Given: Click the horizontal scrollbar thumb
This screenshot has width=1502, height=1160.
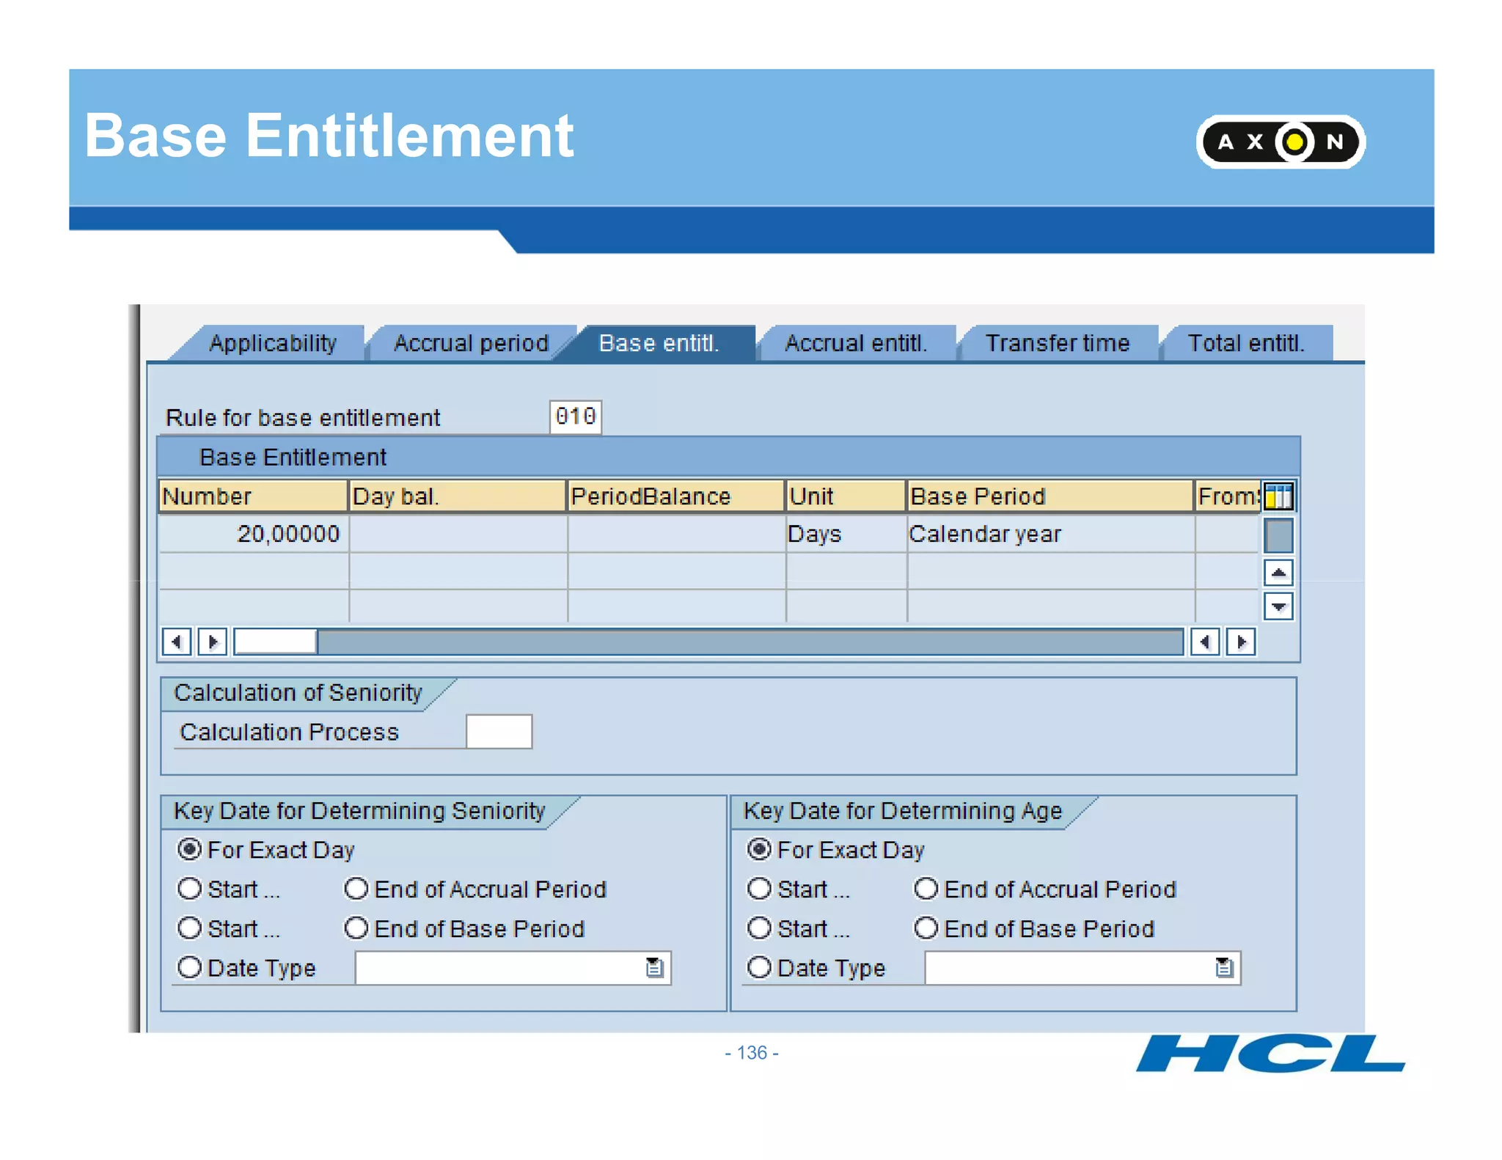Looking at the screenshot, I should click(x=275, y=642).
